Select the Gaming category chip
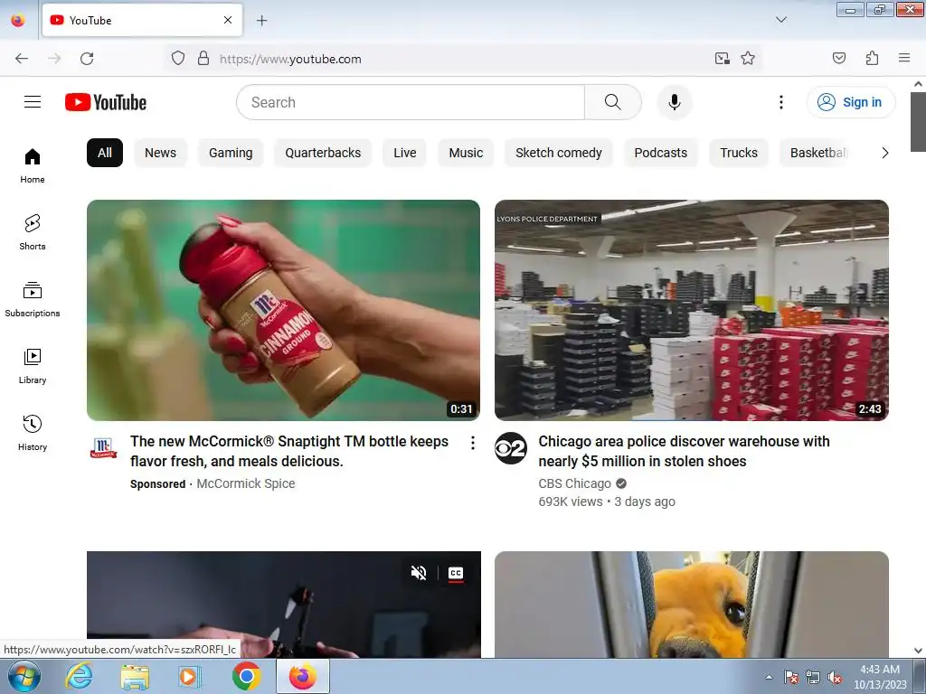 point(231,153)
